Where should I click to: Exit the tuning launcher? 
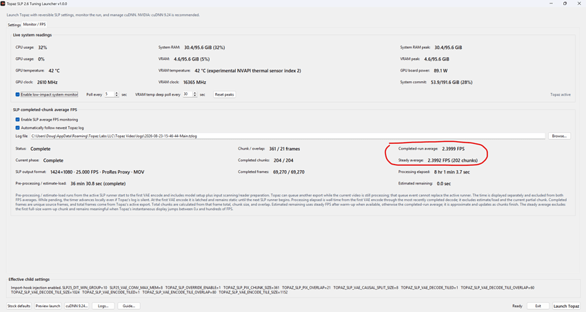coord(538,306)
